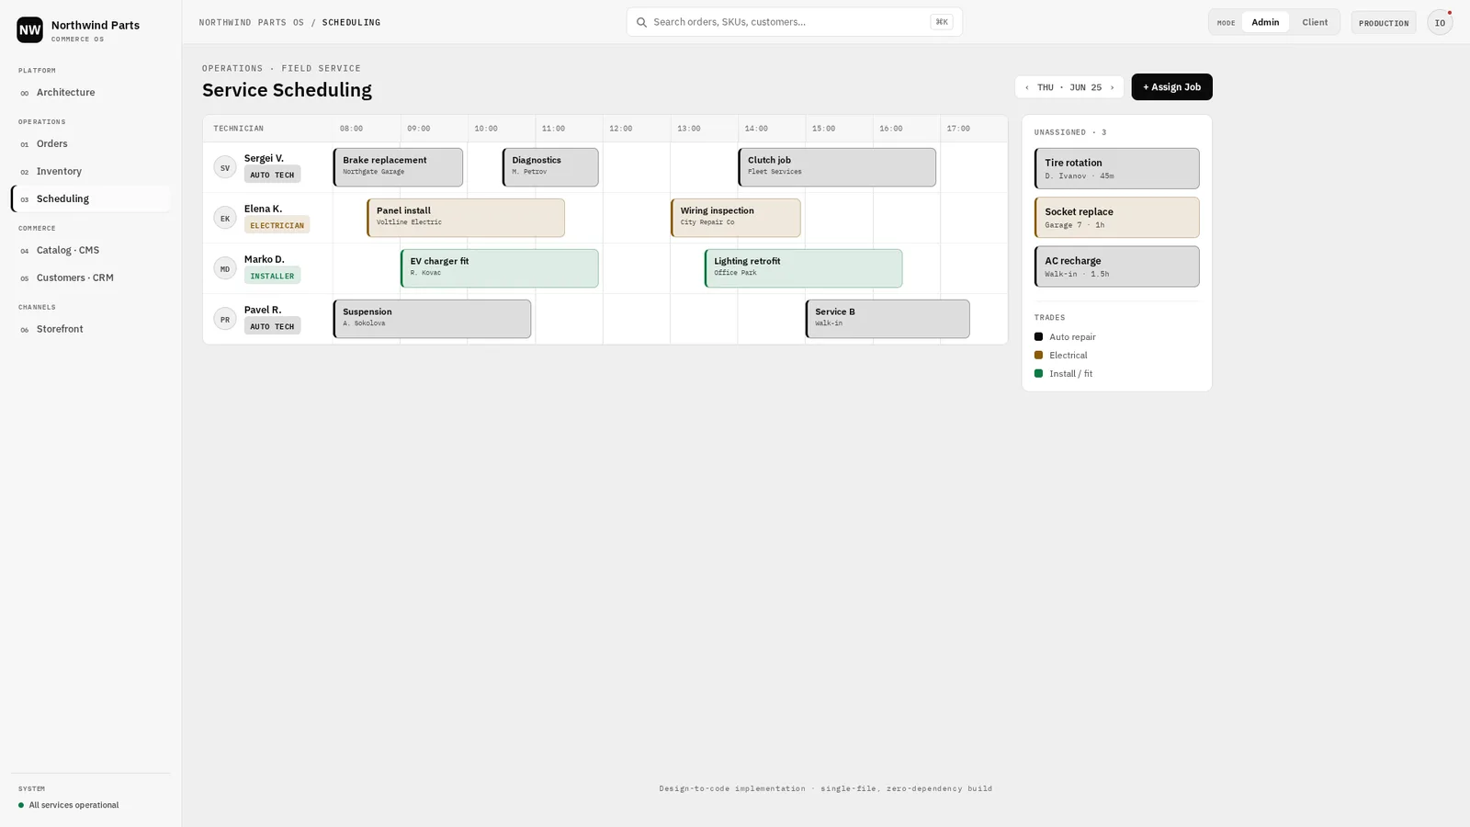Open Scheduling in sidebar

pyautogui.click(x=90, y=199)
